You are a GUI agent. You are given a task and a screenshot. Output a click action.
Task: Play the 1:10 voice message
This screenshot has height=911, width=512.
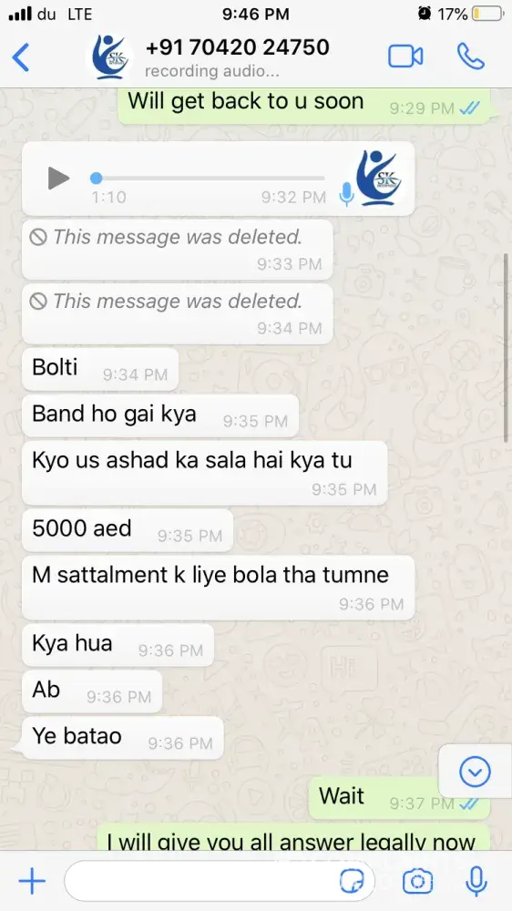(57, 178)
